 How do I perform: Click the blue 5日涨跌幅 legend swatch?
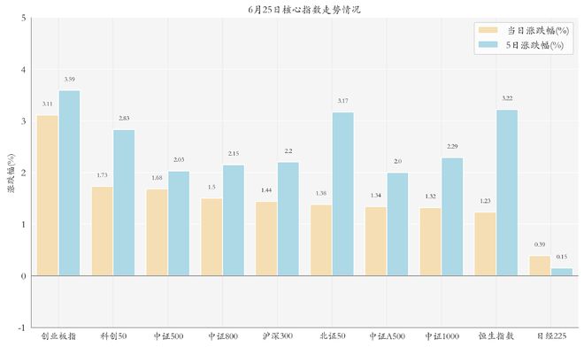tap(488, 44)
